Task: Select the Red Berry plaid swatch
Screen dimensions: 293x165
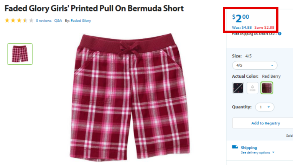Action: pos(267,88)
